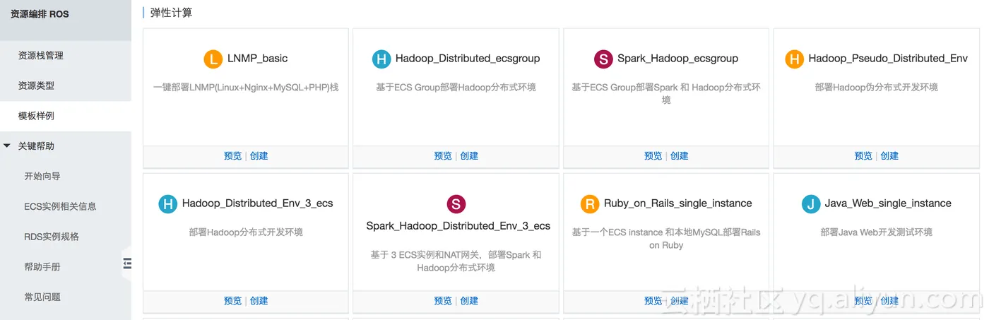The width and height of the screenshot is (989, 320).
Task: Click the maroon S icon for Spark_Hadoop_ecsgroup
Action: click(x=603, y=59)
